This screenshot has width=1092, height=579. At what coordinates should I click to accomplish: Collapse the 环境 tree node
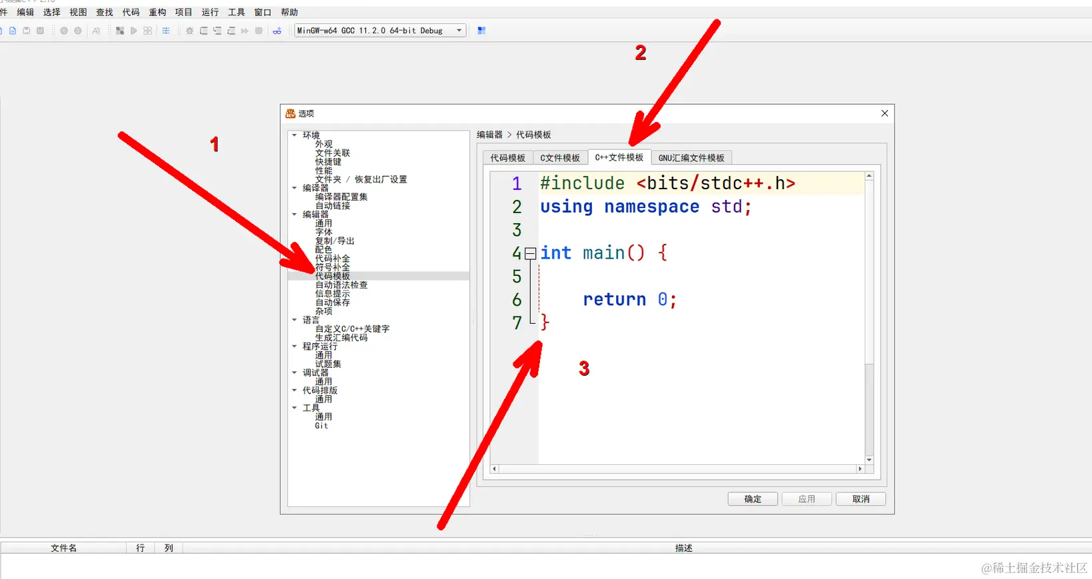coord(294,135)
